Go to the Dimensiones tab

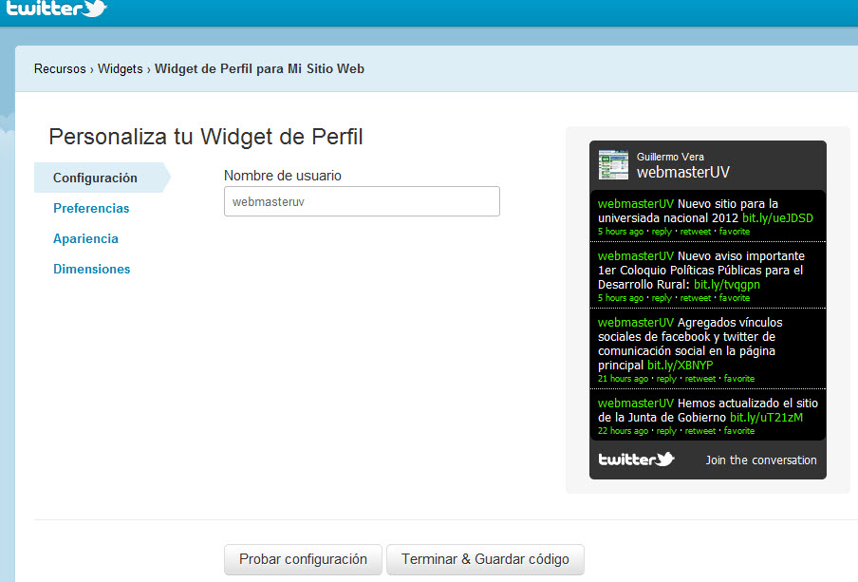tap(92, 269)
